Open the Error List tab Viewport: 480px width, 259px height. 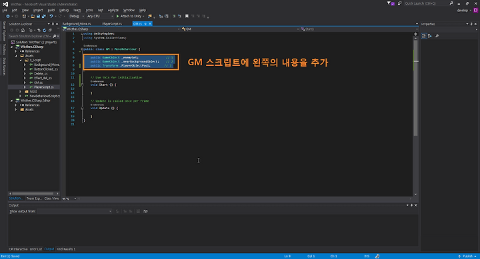[36, 249]
